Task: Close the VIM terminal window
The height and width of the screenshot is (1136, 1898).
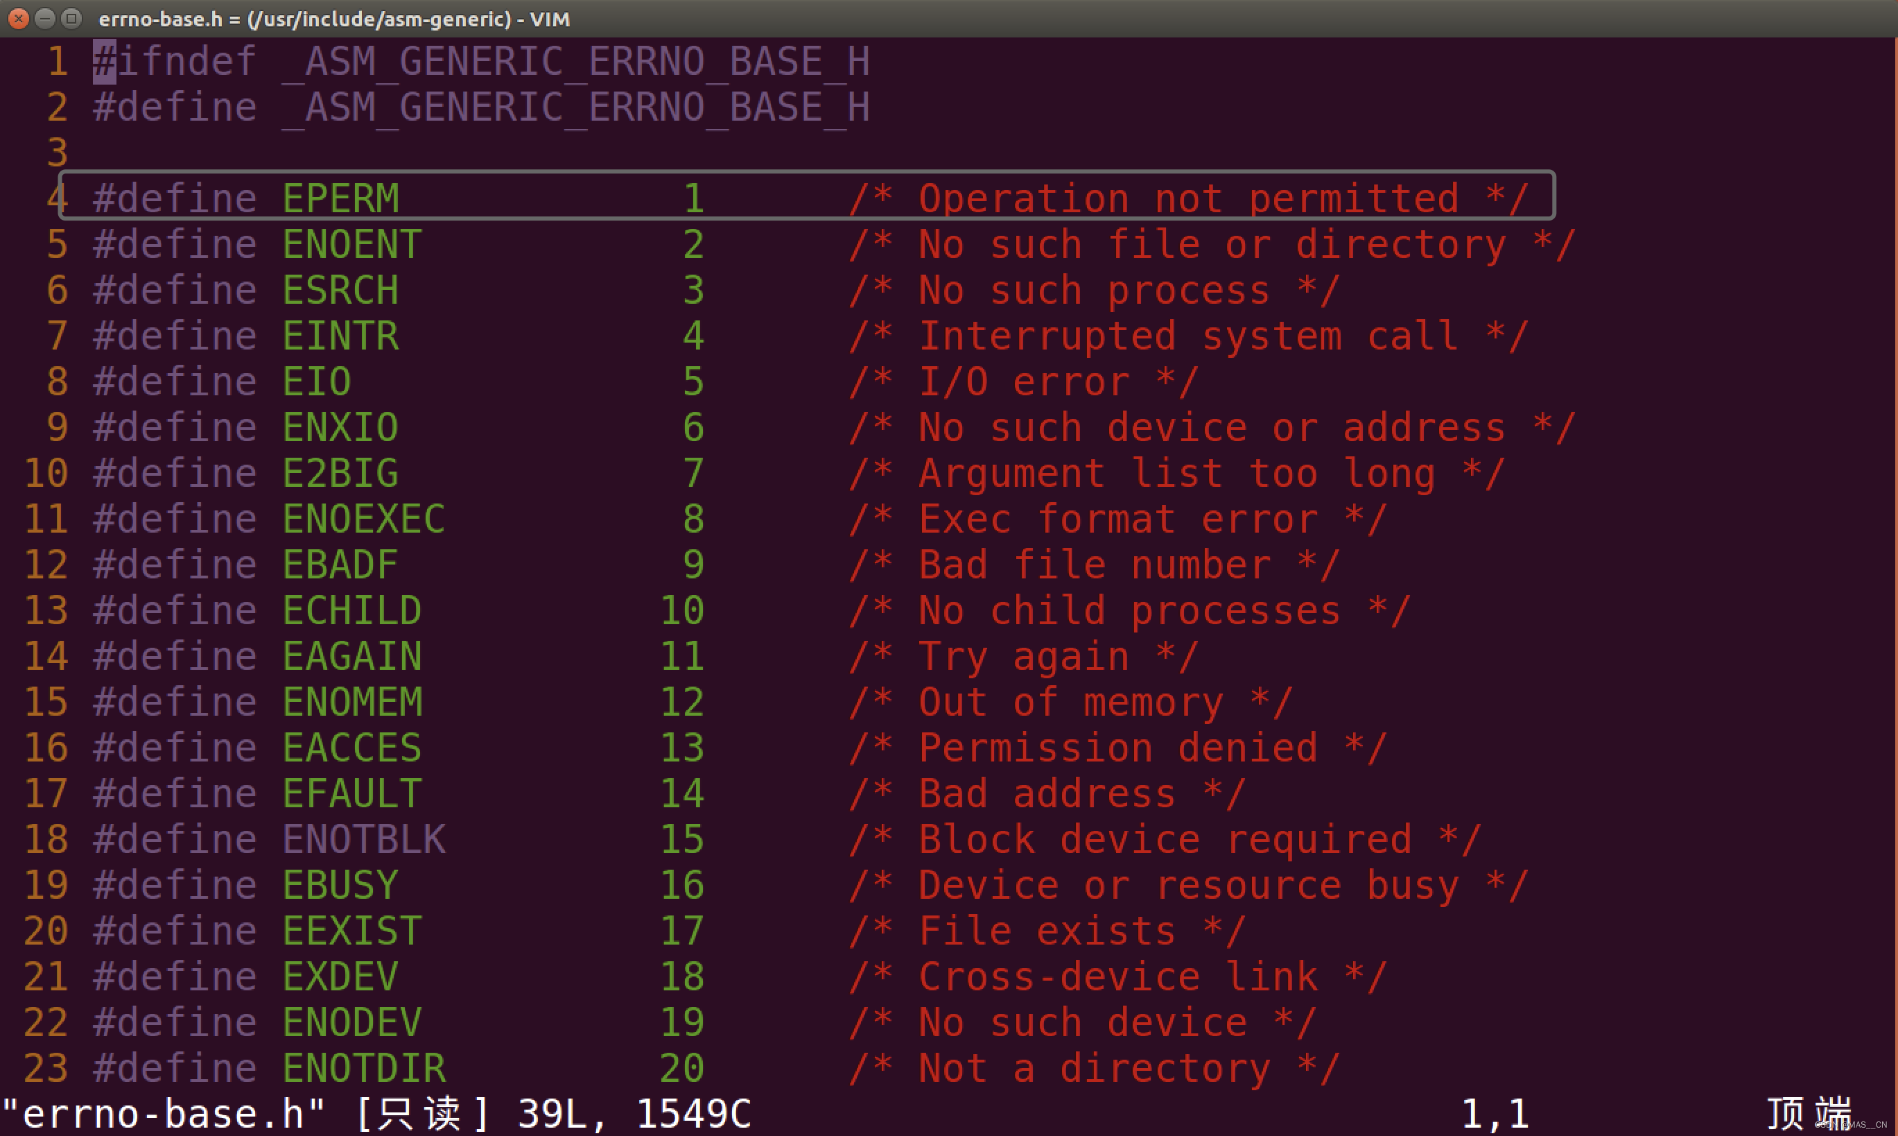Action: [18, 17]
